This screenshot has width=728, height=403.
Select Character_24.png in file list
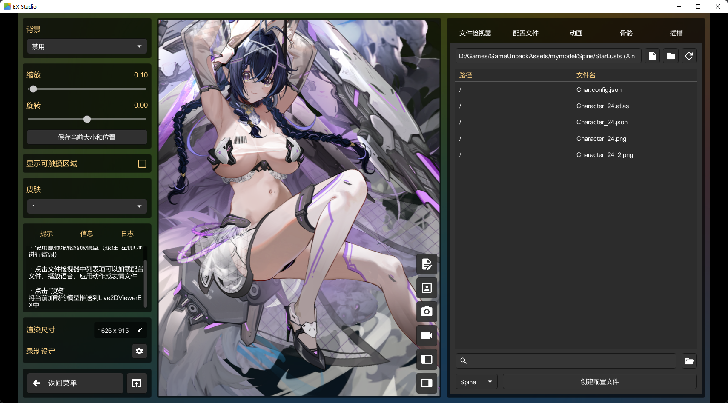(x=576, y=139)
